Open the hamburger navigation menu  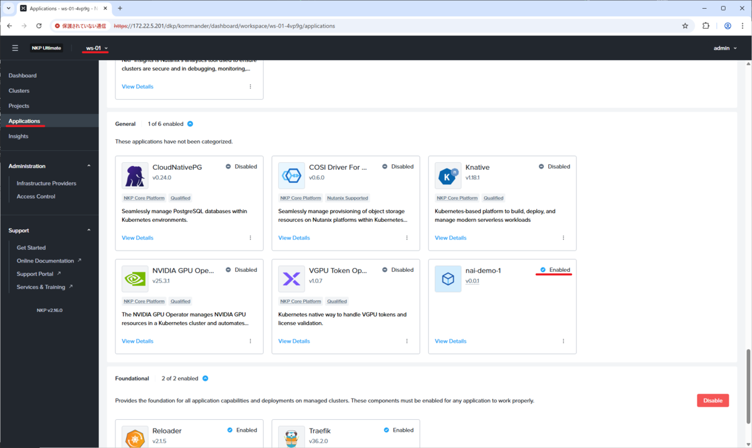(x=15, y=48)
